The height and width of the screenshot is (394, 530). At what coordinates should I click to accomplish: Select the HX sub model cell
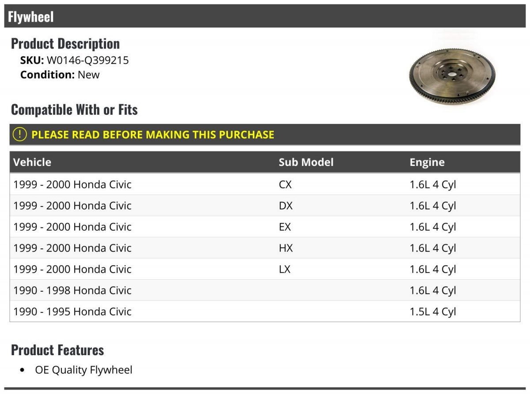coord(286,248)
